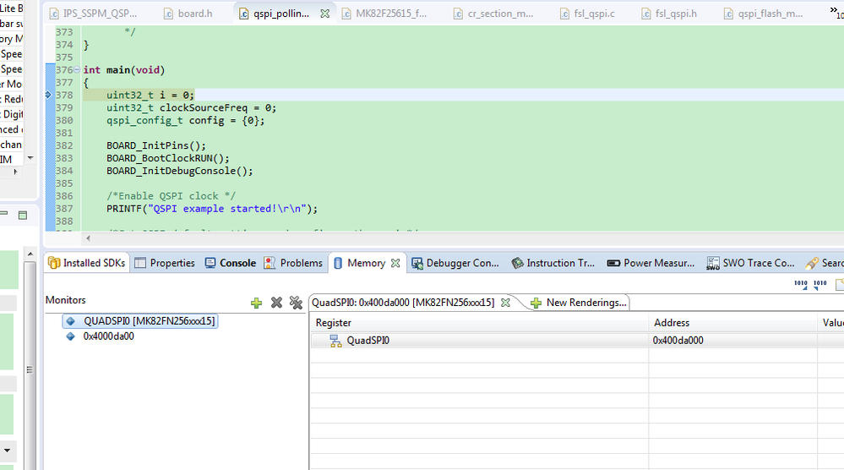Image resolution: width=844 pixels, height=470 pixels.
Task: Open the Power Measurement view
Action: coord(651,263)
